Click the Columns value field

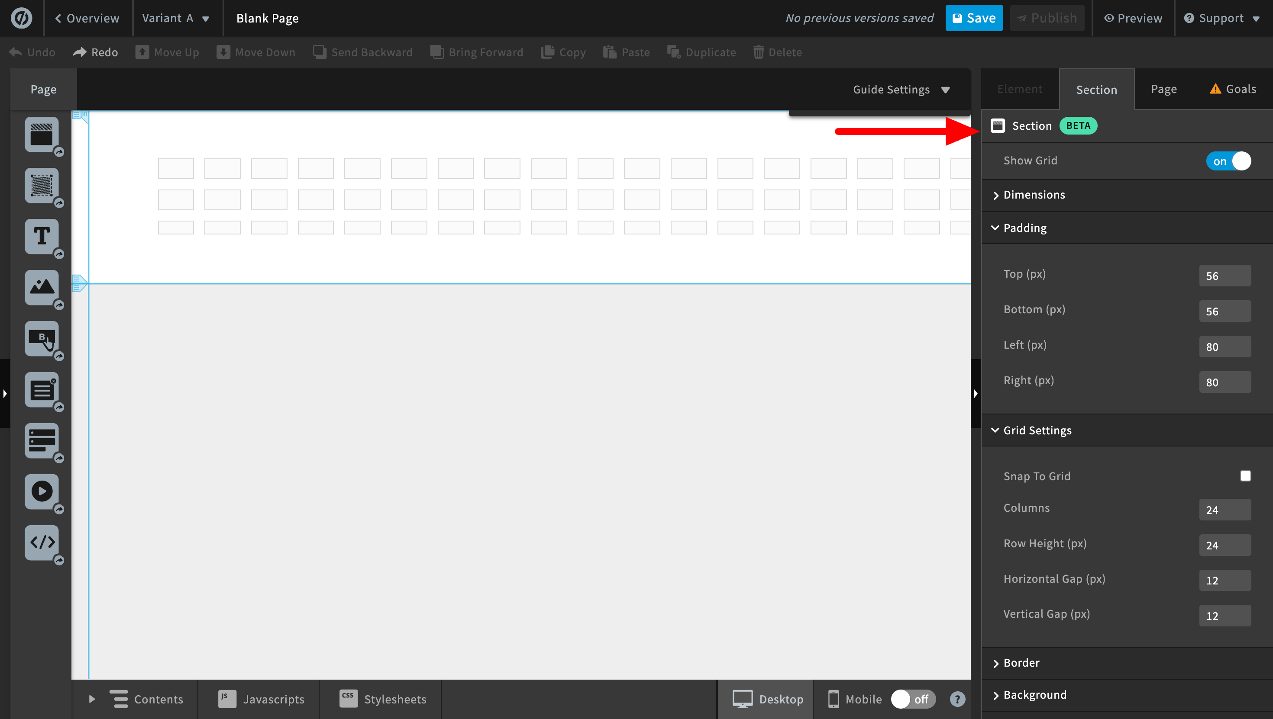(x=1225, y=510)
